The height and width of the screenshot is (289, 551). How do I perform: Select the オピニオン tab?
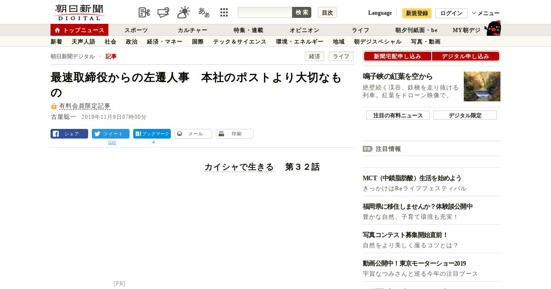click(x=304, y=30)
